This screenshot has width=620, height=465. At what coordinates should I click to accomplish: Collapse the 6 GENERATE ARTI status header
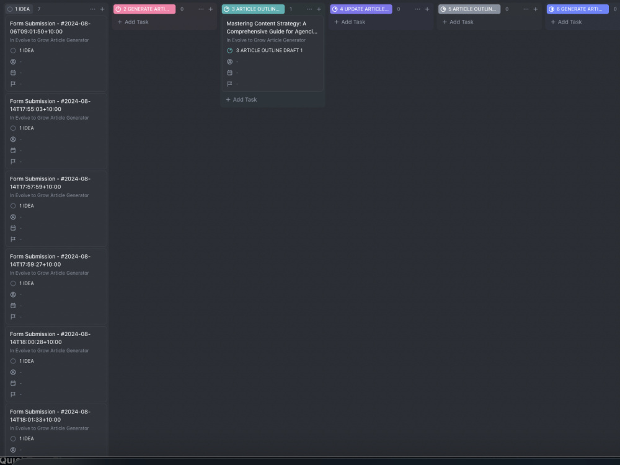[x=578, y=9]
